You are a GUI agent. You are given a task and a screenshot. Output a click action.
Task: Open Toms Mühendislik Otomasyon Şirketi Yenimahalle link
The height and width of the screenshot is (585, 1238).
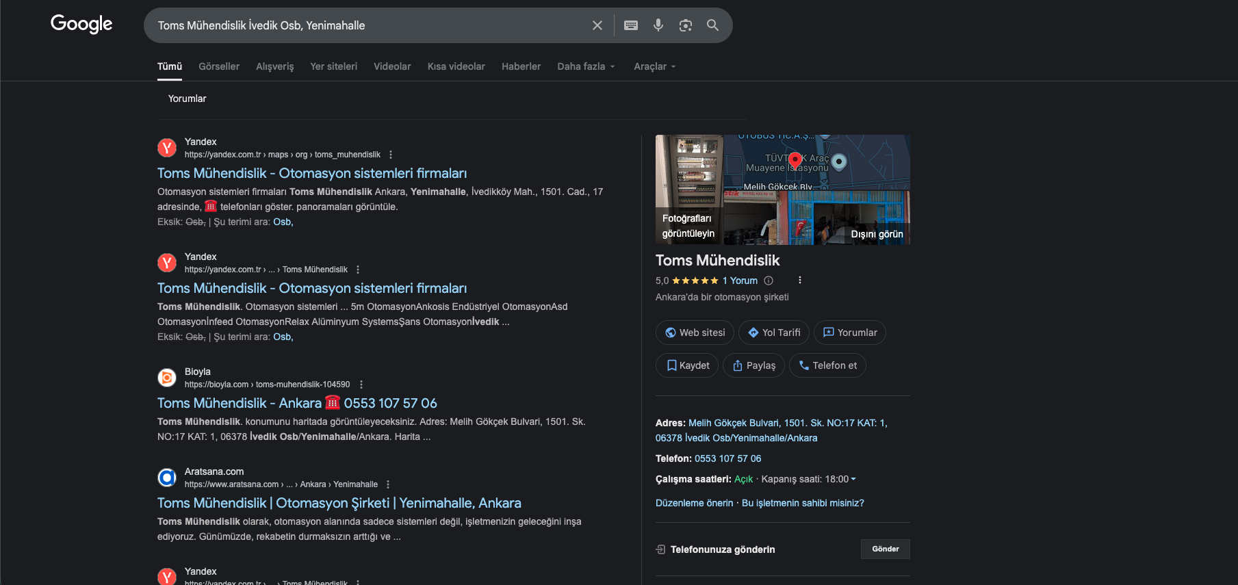click(x=339, y=503)
